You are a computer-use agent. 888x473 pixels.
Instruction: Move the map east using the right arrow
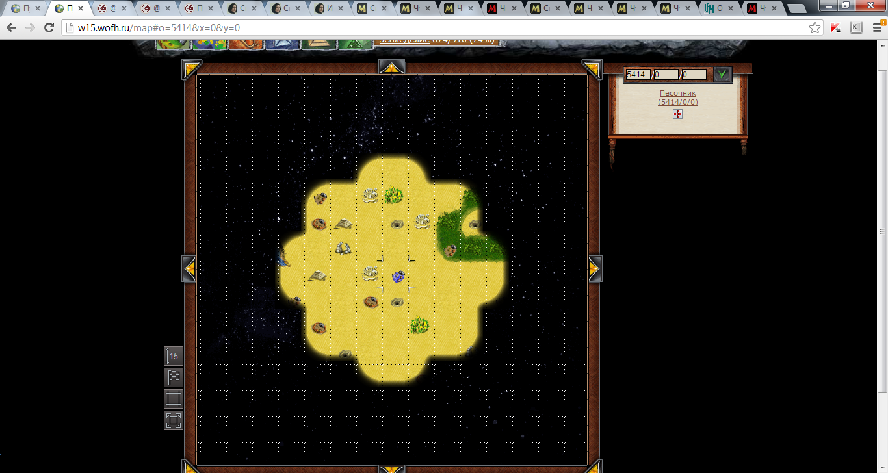point(595,268)
